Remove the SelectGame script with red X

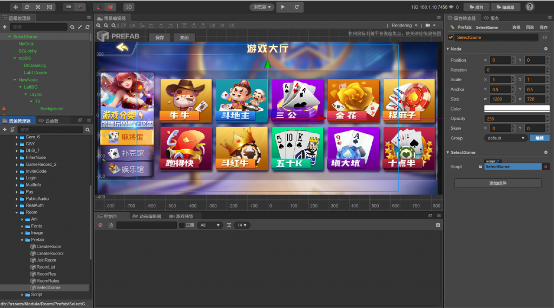(x=545, y=166)
